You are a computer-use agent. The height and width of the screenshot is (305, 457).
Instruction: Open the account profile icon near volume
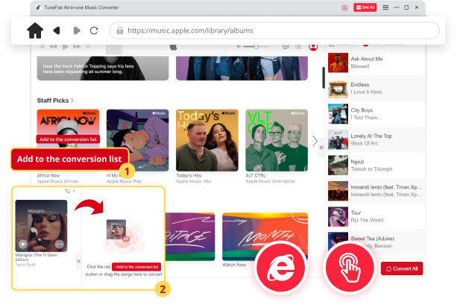[312, 47]
